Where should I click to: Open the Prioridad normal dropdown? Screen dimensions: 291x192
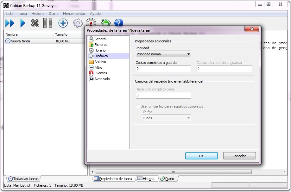pos(163,54)
